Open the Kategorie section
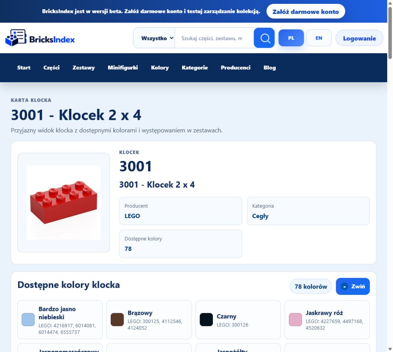Image resolution: width=393 pixels, height=352 pixels. [195, 68]
